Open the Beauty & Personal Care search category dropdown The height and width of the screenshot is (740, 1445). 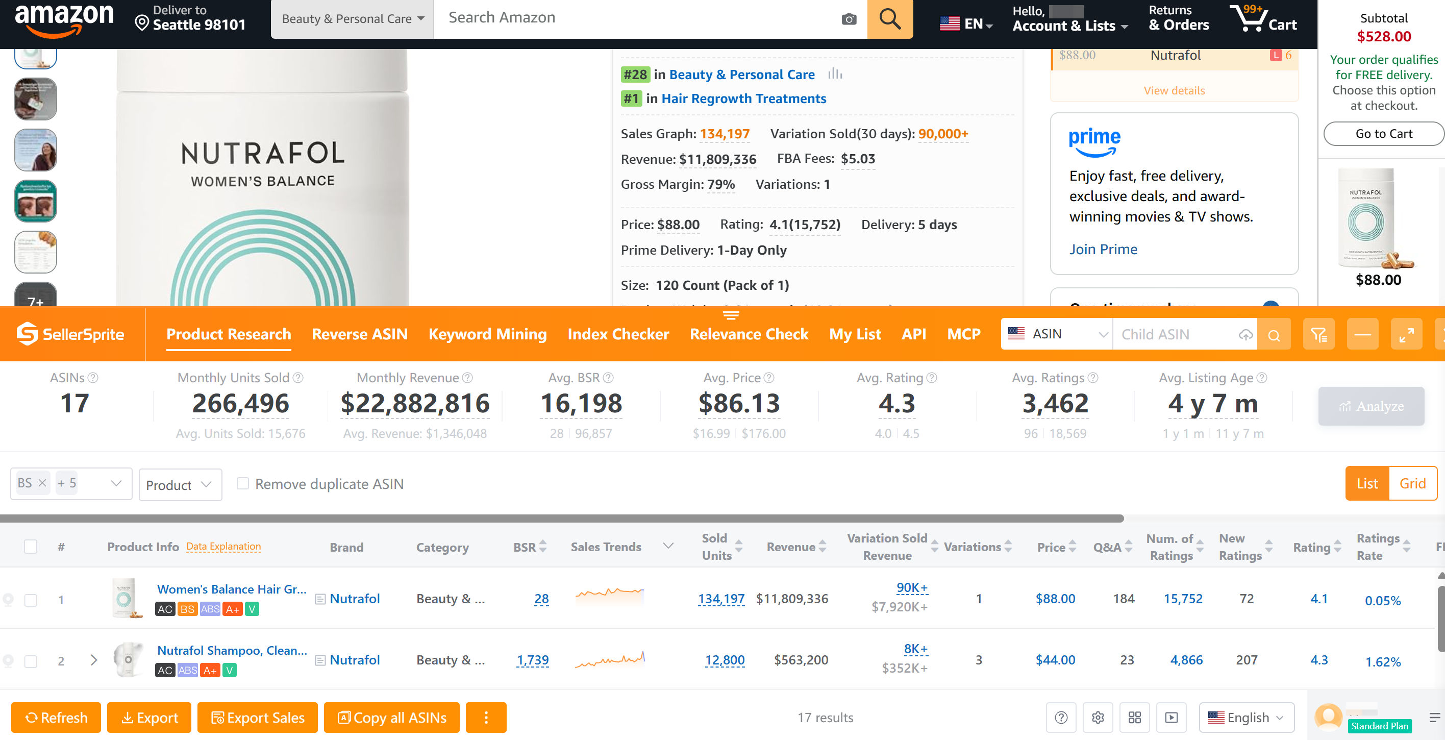click(352, 19)
